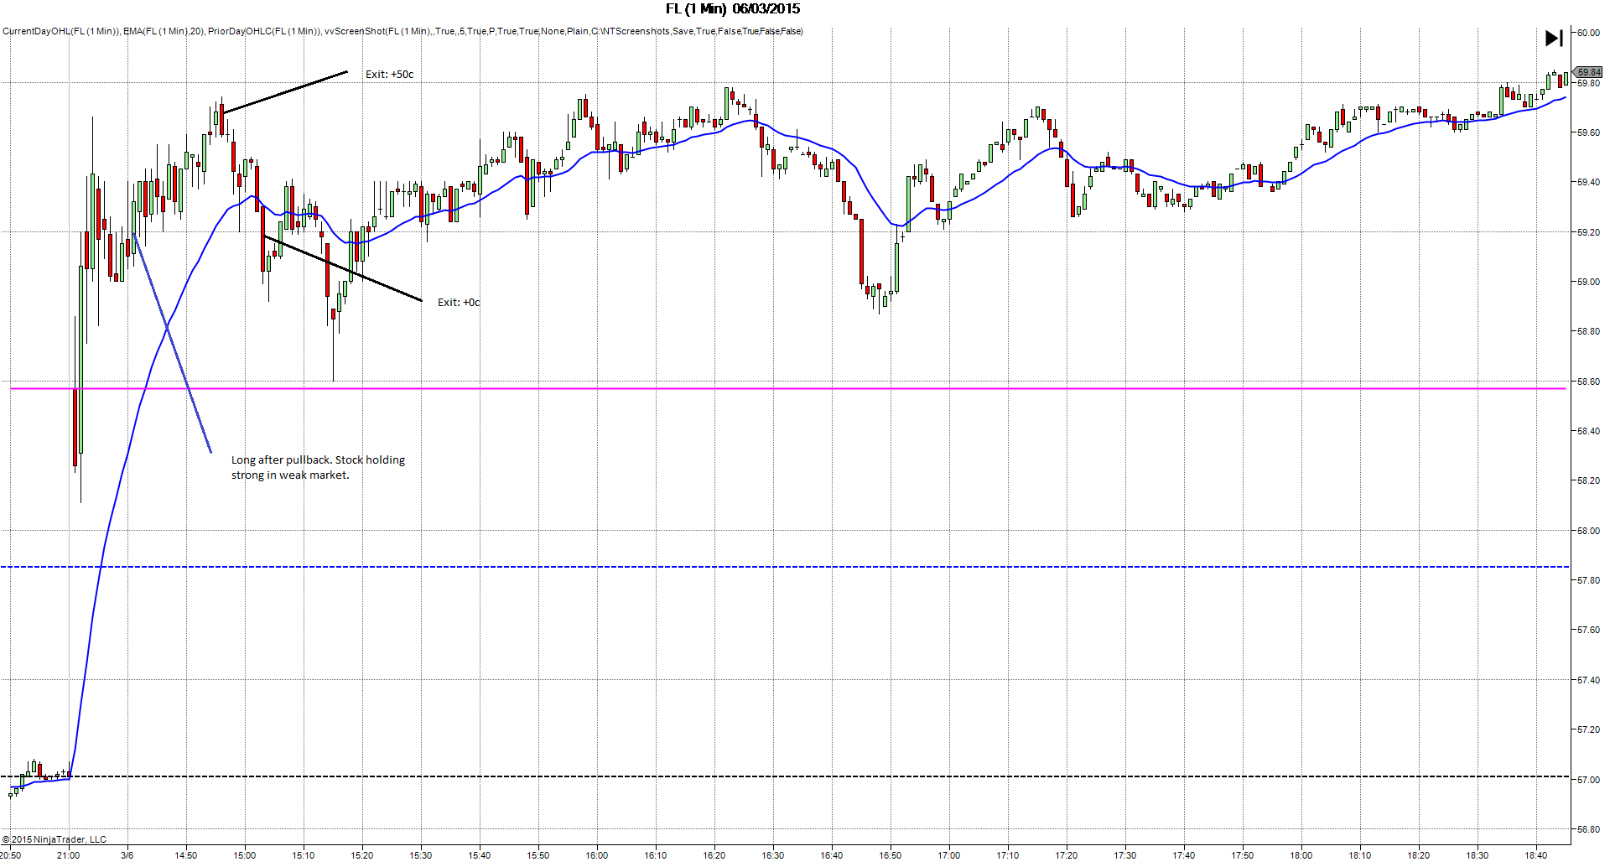This screenshot has height=867, width=1610.
Task: Click the 18:10 time axis label
Action: coord(1360,855)
